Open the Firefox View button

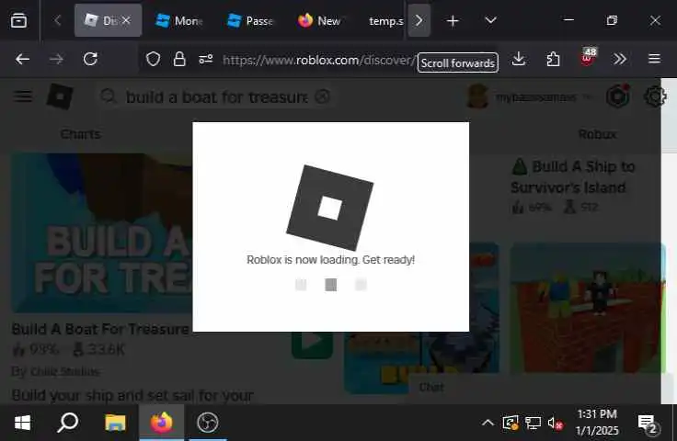coord(18,20)
